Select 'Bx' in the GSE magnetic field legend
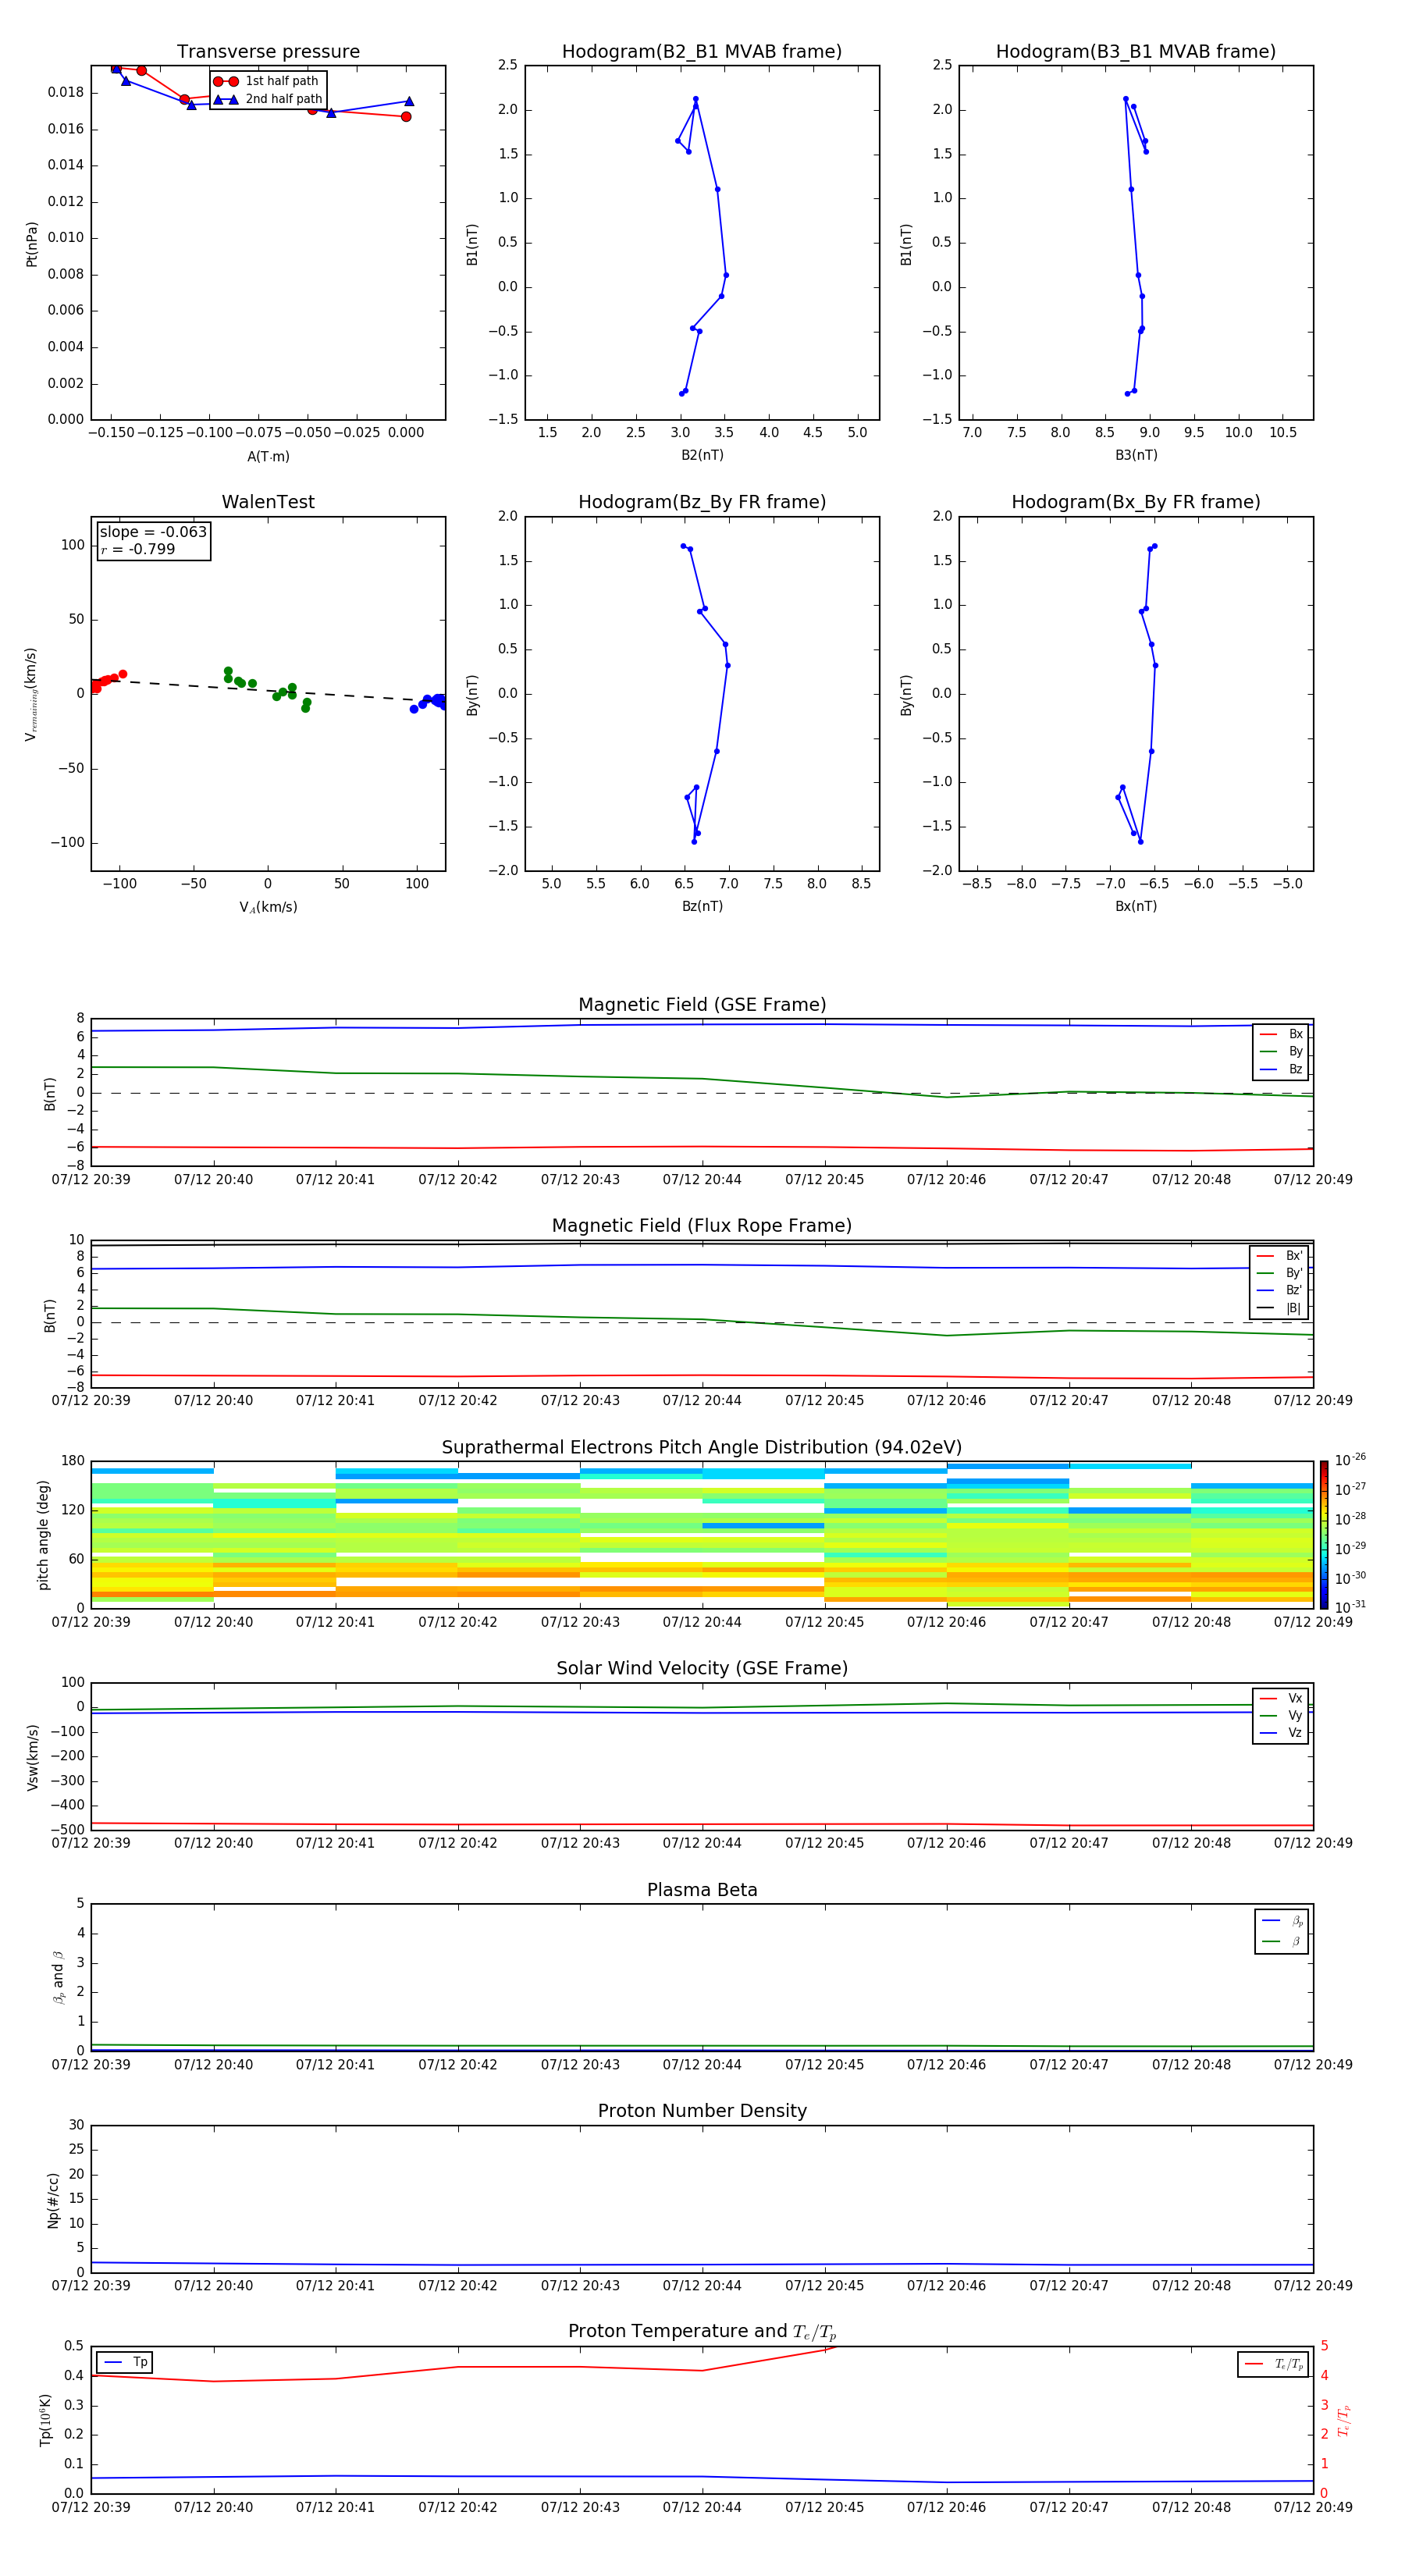The image size is (1405, 2576). tap(1281, 1034)
